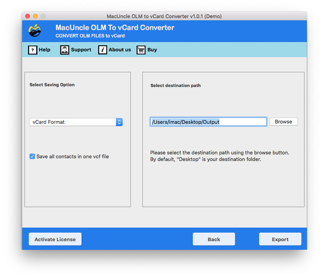
Task: Change the Select Saving Option format
Action: tap(76, 122)
